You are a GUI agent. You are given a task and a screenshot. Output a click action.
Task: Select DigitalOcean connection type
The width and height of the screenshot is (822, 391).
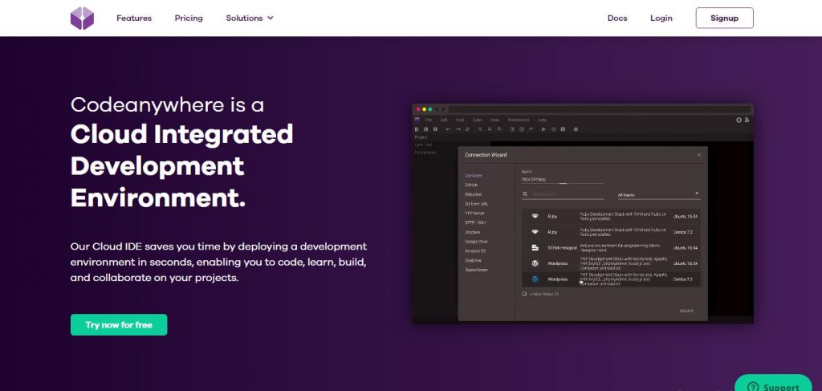476,270
